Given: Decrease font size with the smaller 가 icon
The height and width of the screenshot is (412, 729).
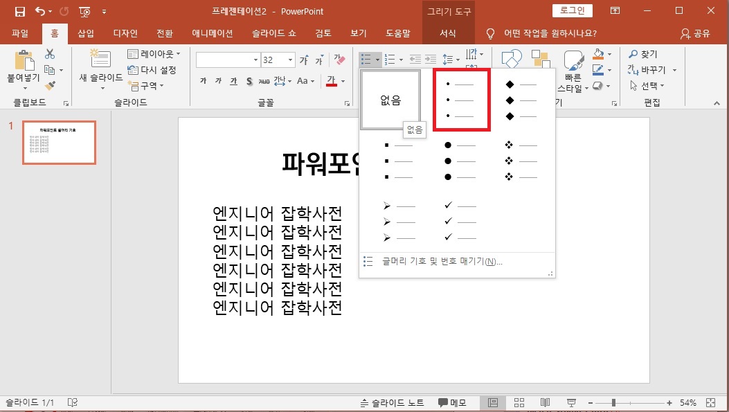Looking at the screenshot, I should pos(319,60).
